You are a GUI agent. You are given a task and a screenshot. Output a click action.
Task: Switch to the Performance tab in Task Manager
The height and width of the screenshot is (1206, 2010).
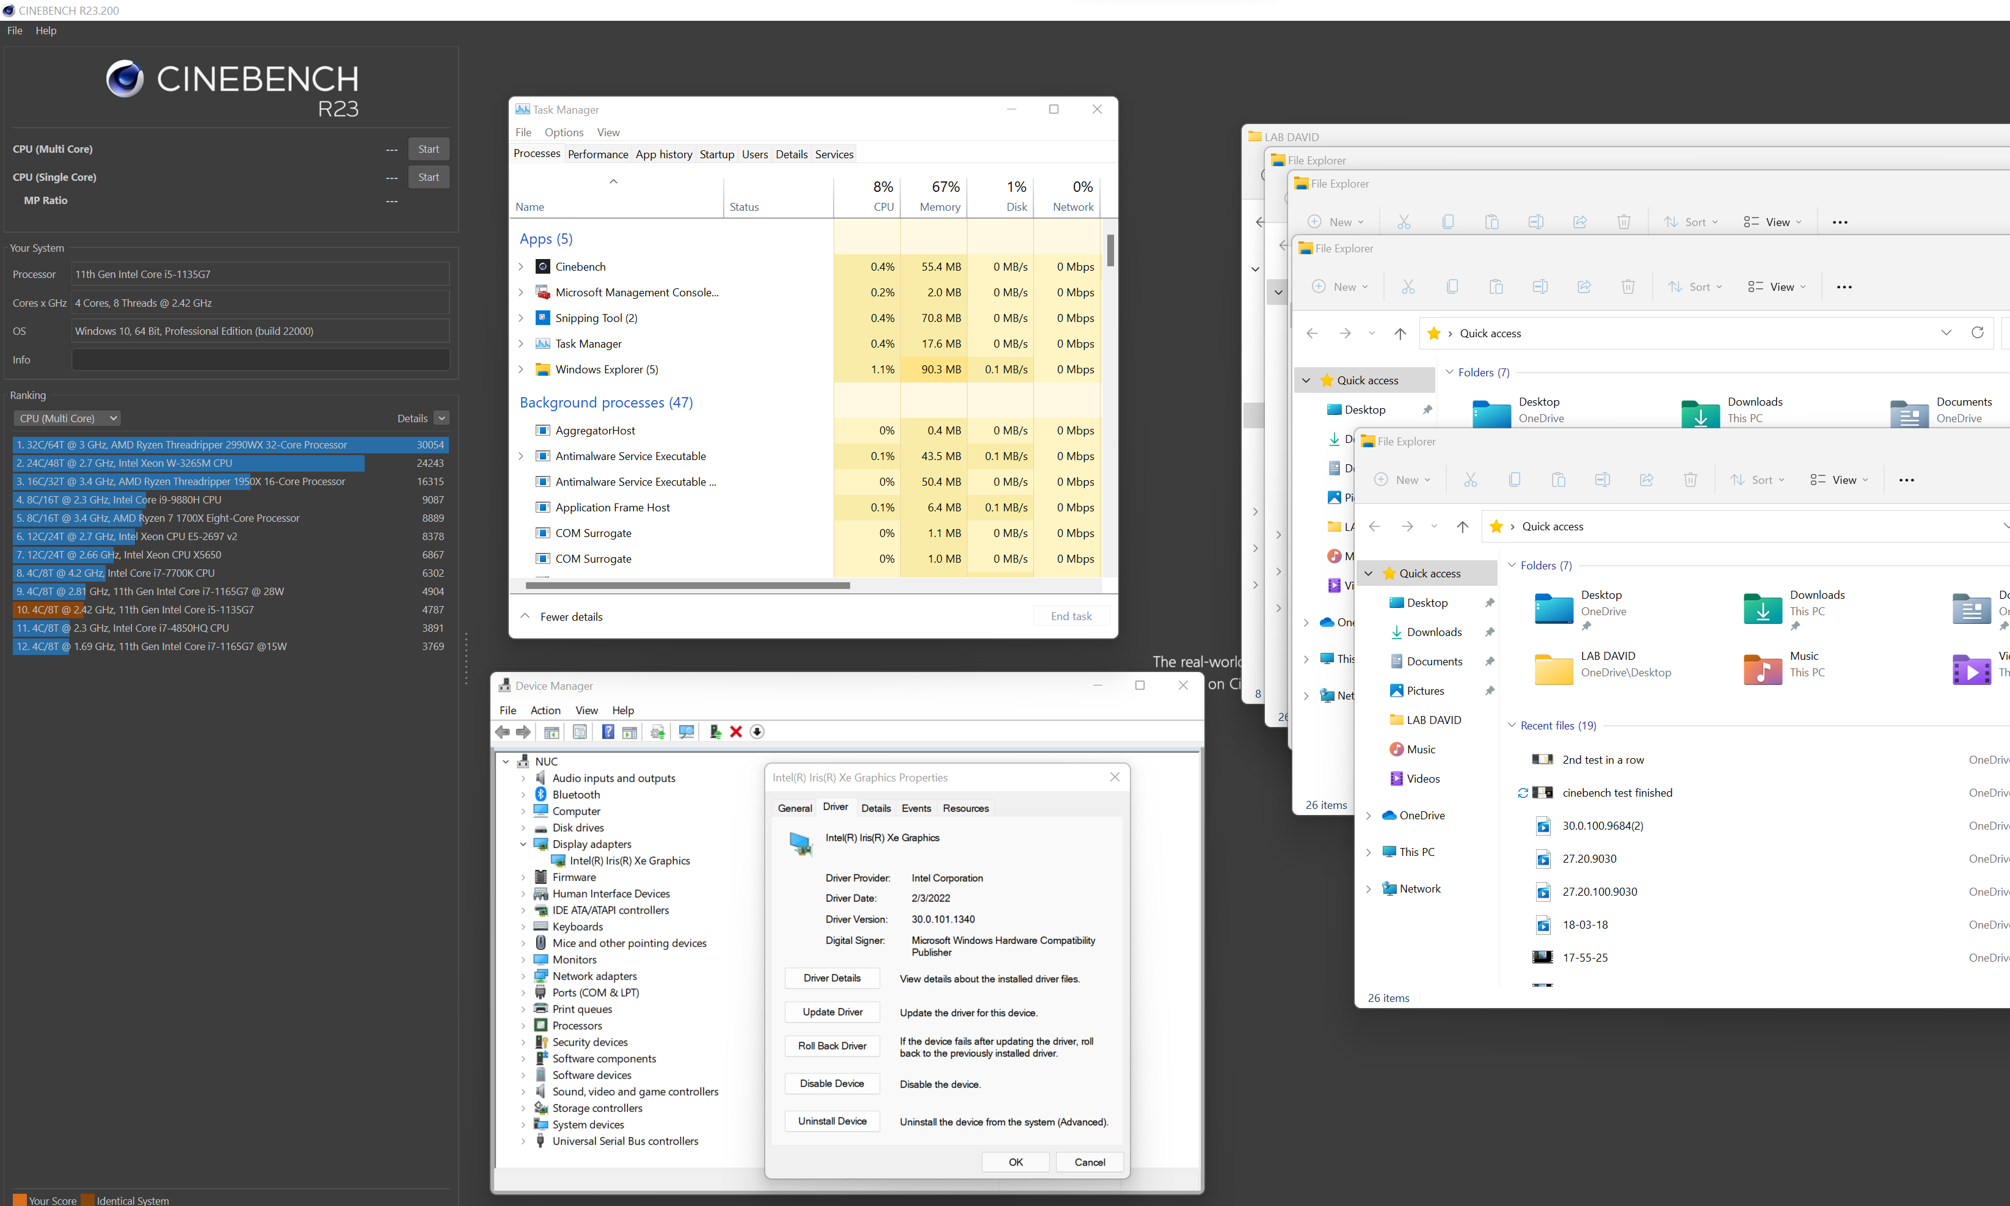coord(598,153)
